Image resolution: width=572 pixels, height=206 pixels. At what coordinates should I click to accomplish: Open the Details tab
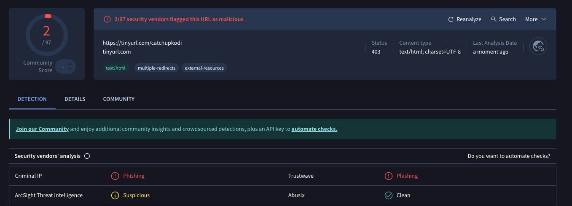[75, 99]
